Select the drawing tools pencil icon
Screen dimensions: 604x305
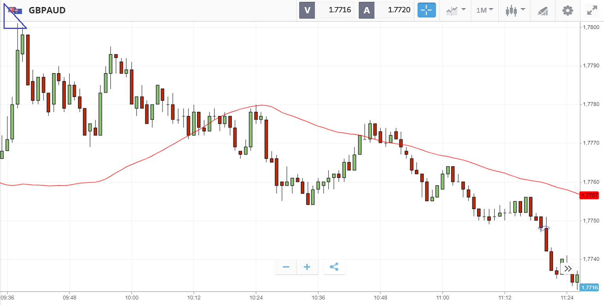coord(543,11)
